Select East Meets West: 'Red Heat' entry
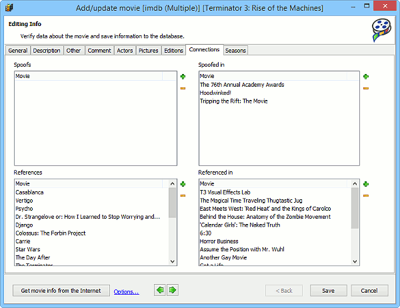The image size is (400, 308). [x=265, y=209]
